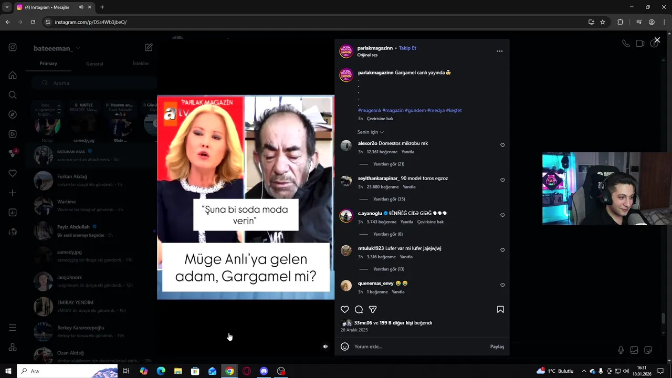Expand 8 replies under c.ayanoglu comment

point(388,234)
